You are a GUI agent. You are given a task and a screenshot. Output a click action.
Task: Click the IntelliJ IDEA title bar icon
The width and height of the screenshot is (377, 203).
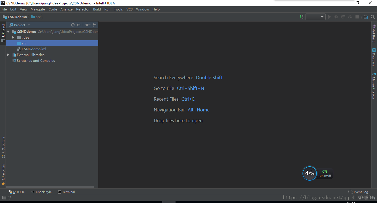coord(3,3)
